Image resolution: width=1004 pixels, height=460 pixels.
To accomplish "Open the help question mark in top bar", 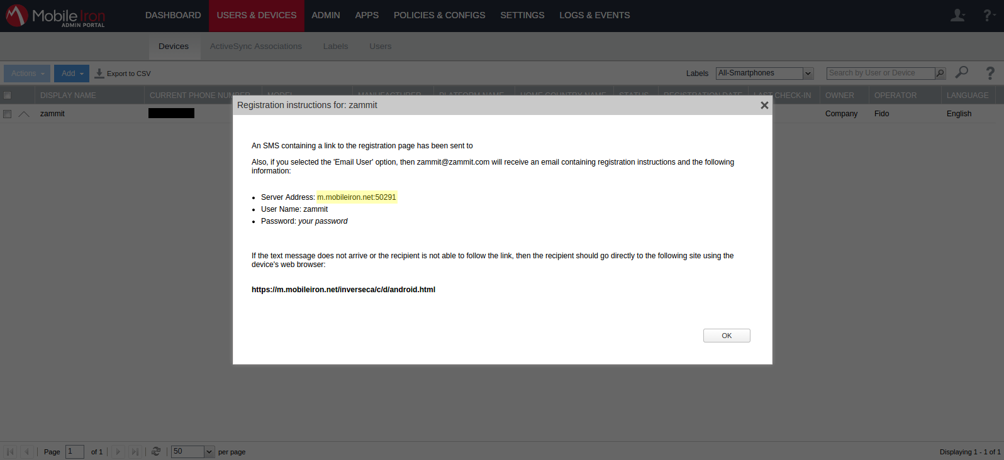I will coord(988,15).
